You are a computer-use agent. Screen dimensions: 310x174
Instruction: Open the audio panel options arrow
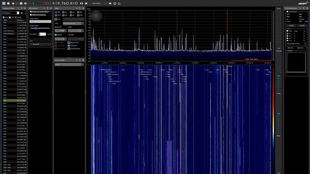pyautogui.click(x=45, y=8)
